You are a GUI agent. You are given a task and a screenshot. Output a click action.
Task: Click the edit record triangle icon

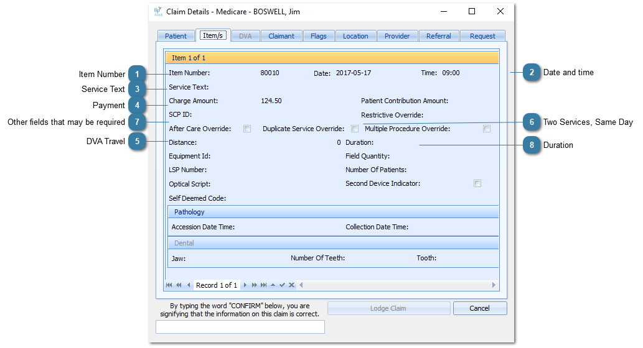(x=273, y=285)
